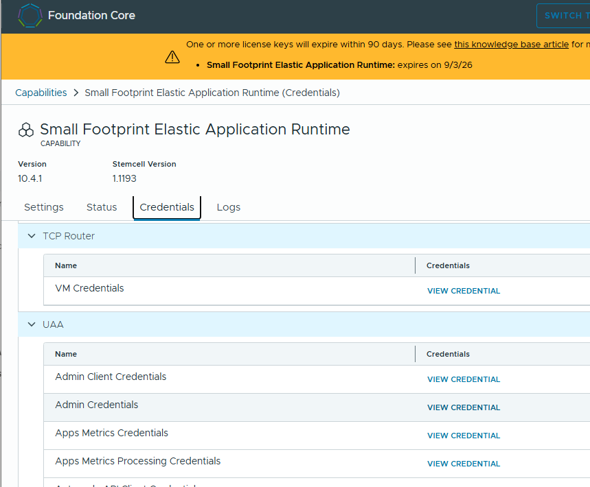Click the Foundation Core logo icon

pyautogui.click(x=30, y=15)
